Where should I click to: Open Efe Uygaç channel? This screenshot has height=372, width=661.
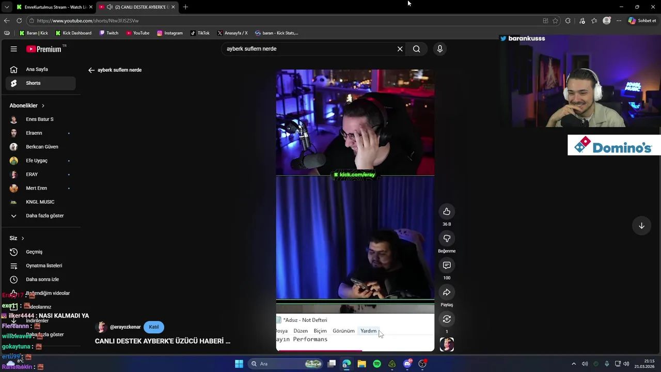tap(40, 161)
